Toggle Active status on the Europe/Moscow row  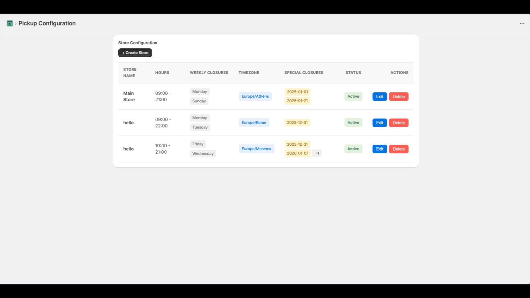[353, 149]
